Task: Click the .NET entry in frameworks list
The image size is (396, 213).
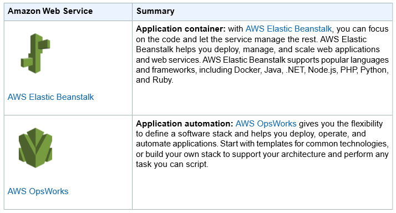Action: (296, 70)
